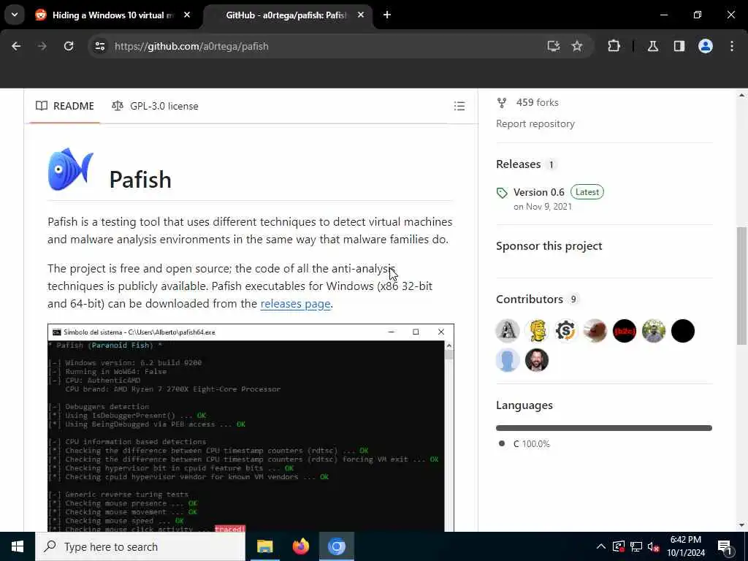Image resolution: width=748 pixels, height=561 pixels.
Task: Bookmark this page with the star icon
Action: pyautogui.click(x=577, y=46)
